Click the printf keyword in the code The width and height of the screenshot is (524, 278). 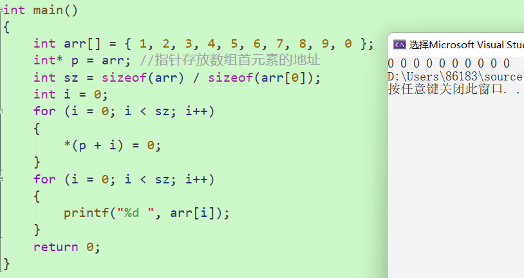[x=86, y=213]
